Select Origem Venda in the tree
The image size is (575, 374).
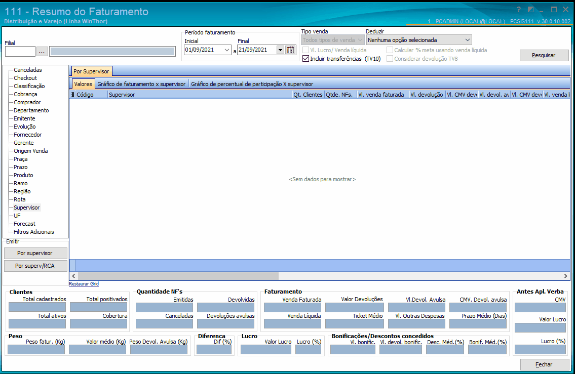click(x=31, y=151)
